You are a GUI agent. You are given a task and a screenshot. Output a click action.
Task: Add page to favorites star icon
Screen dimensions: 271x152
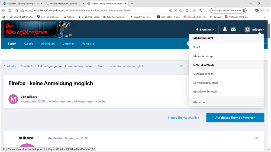coord(180,11)
